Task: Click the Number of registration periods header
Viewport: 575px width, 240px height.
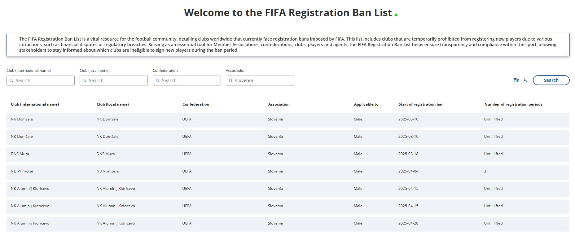Action: pos(513,104)
